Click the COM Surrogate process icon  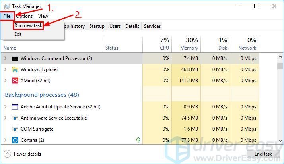click(x=15, y=129)
